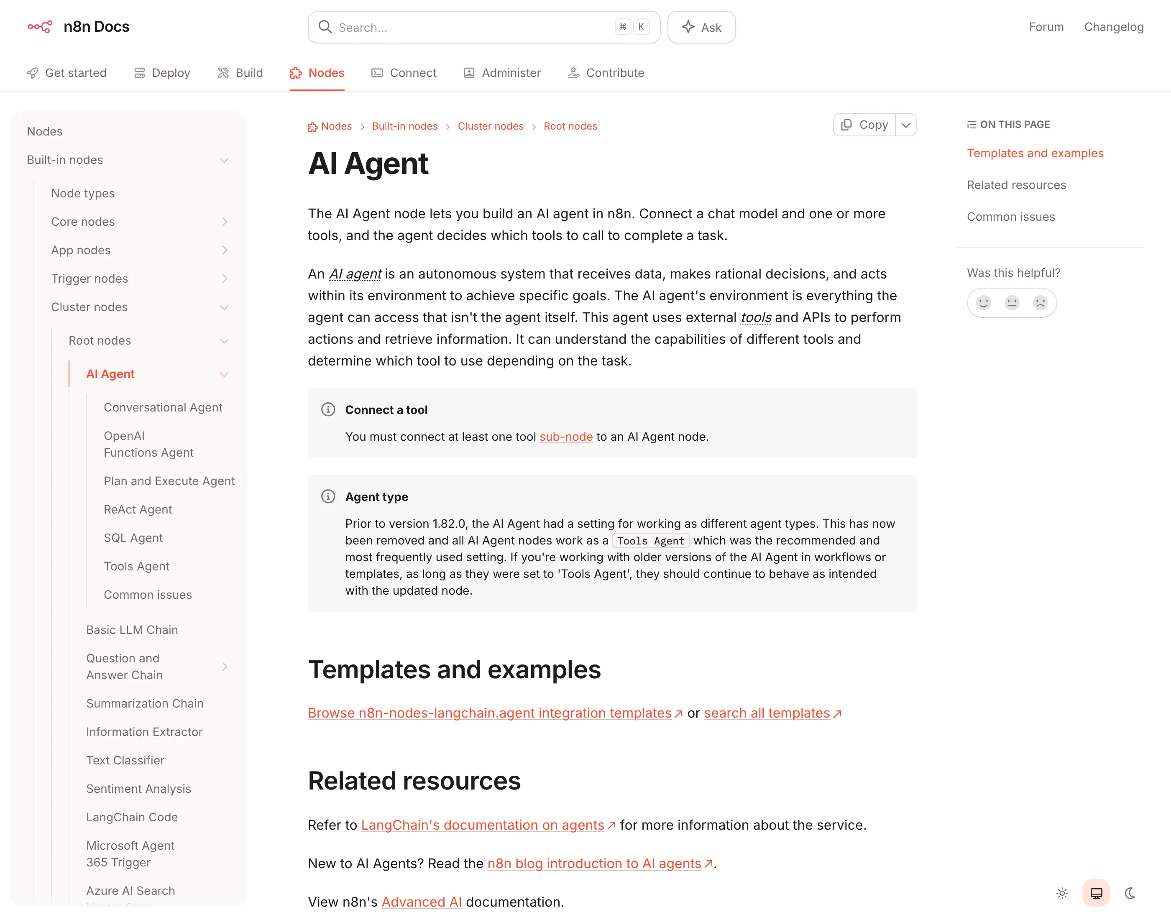Collapse the Built-in nodes section chevron

point(225,160)
